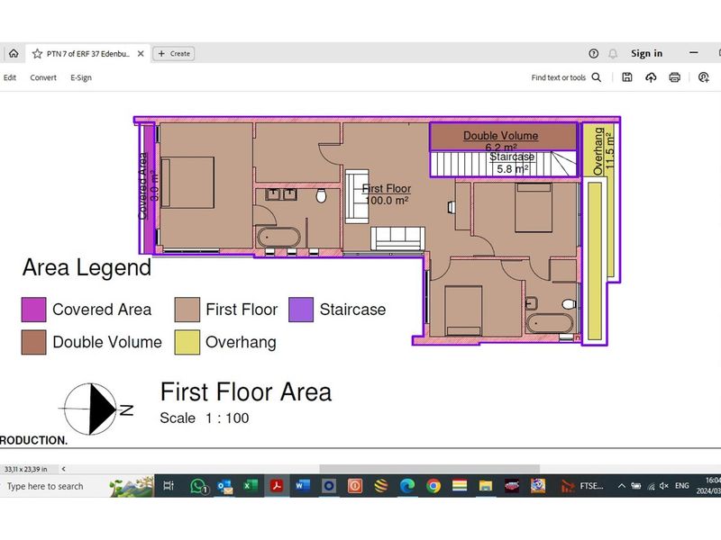The image size is (721, 540).
Task: Click Find text or tools search
Action: pos(566,78)
